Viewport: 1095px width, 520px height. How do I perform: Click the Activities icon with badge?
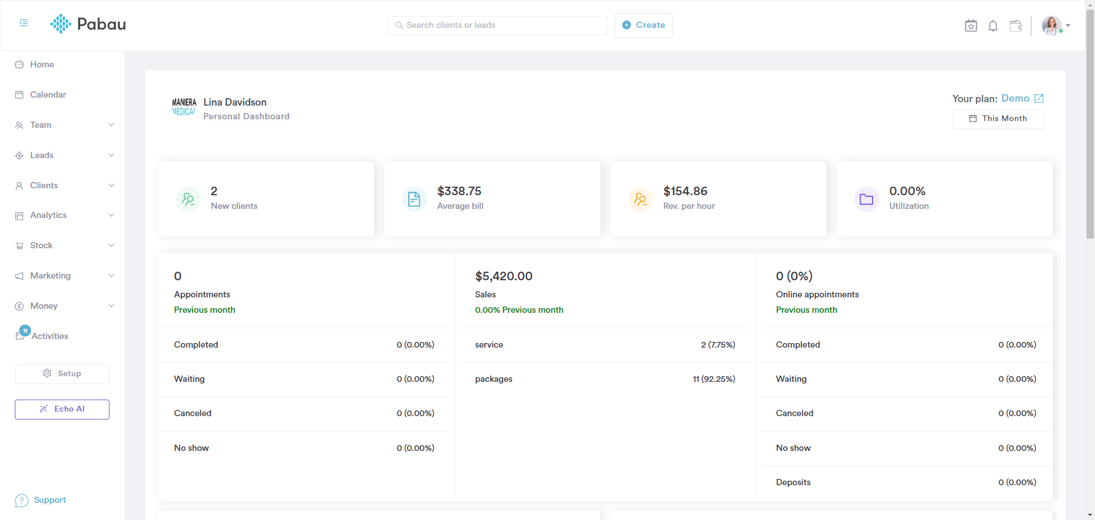21,335
